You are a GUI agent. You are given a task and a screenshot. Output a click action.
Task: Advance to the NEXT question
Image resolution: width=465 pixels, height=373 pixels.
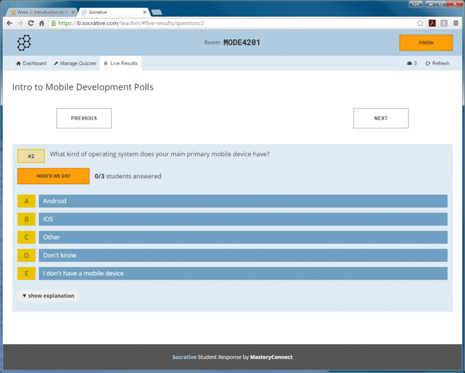[x=381, y=118]
